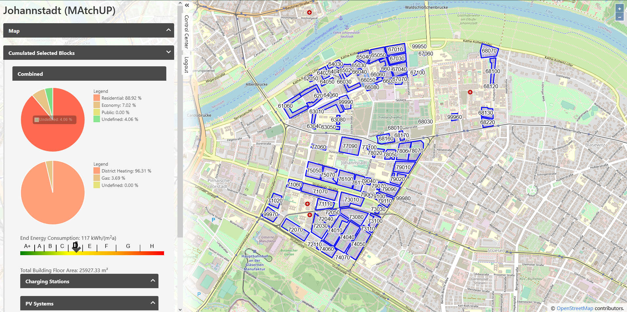
Task: Click the Economy legend color swatch
Action: pos(96,105)
